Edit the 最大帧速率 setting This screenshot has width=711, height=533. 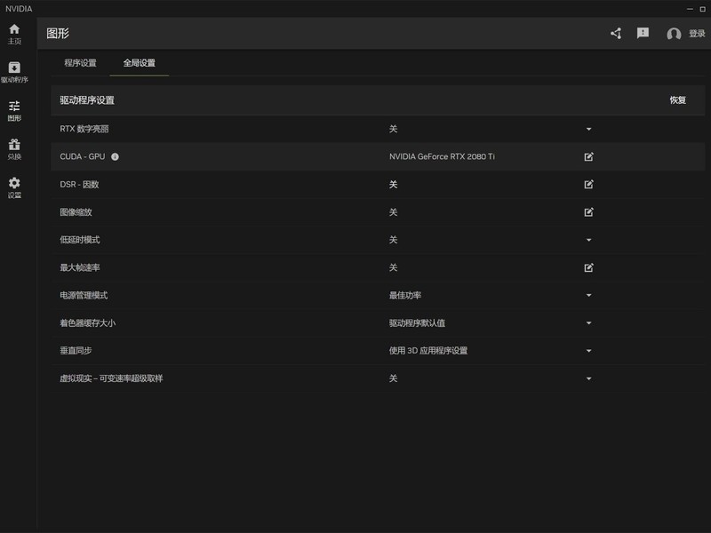pos(588,268)
